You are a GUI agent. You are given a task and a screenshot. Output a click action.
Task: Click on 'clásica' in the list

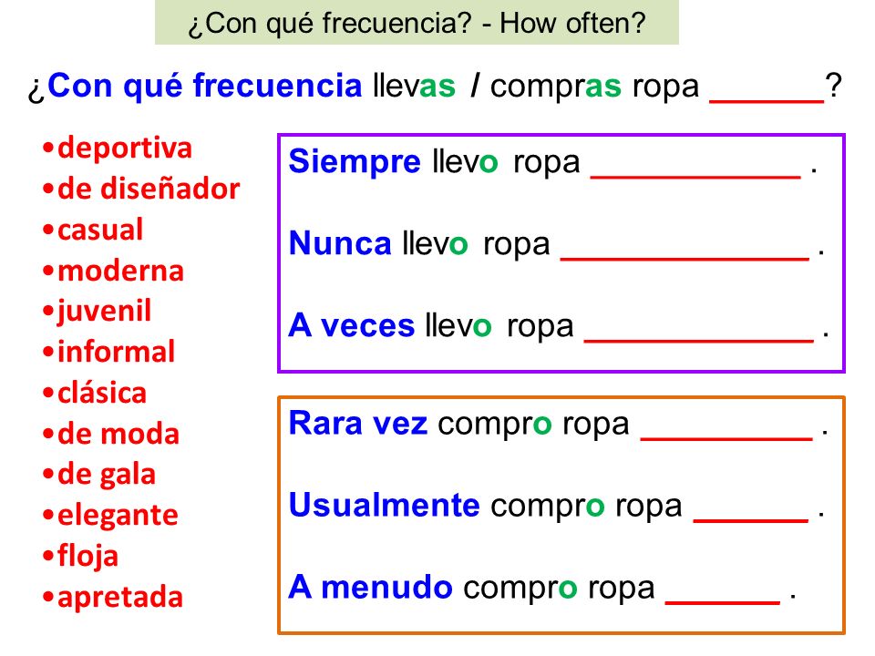coord(102,393)
